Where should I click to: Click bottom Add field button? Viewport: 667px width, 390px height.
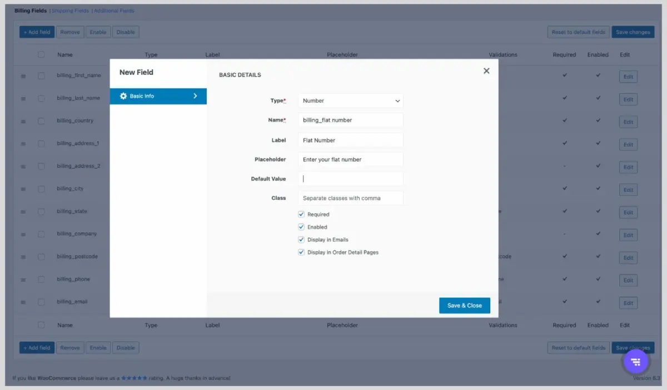click(x=37, y=348)
